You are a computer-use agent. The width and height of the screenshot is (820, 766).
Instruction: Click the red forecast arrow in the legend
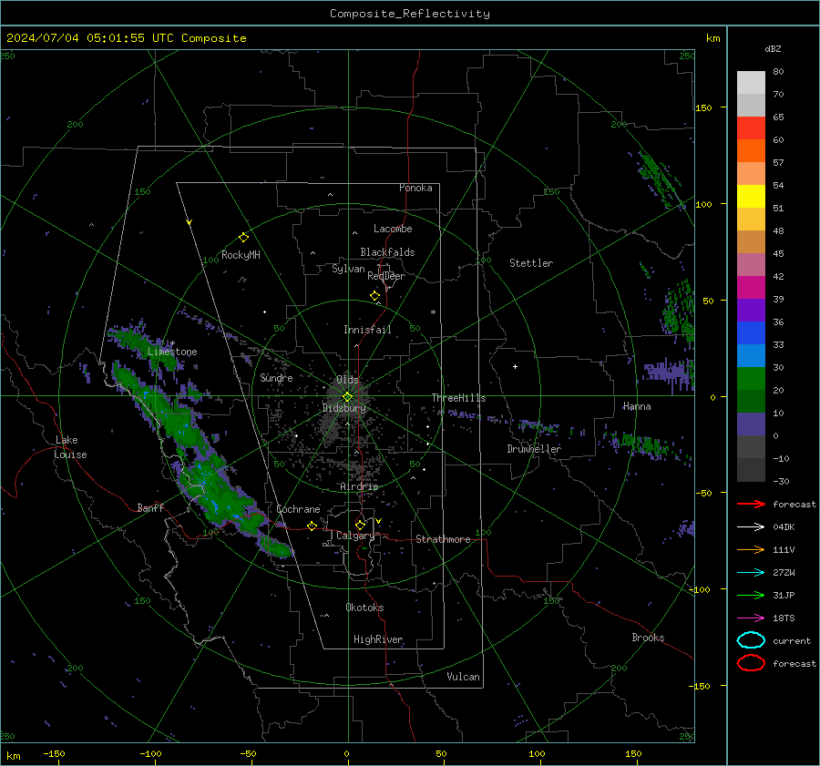click(751, 504)
